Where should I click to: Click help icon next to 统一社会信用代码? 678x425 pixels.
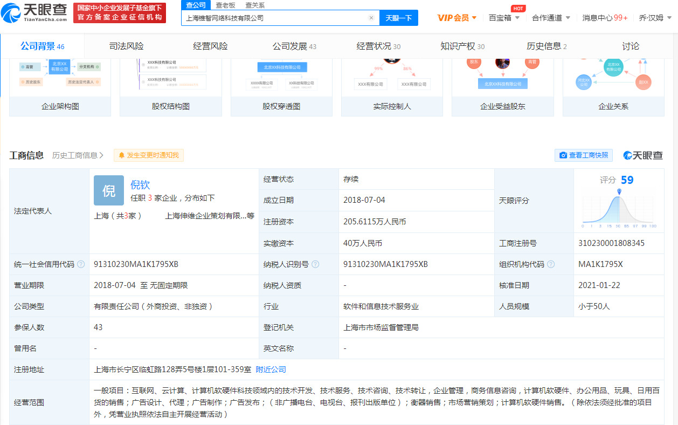81,264
